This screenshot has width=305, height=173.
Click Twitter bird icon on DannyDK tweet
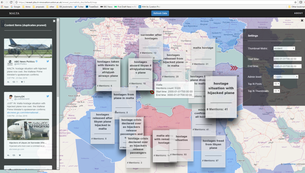click(x=48, y=96)
